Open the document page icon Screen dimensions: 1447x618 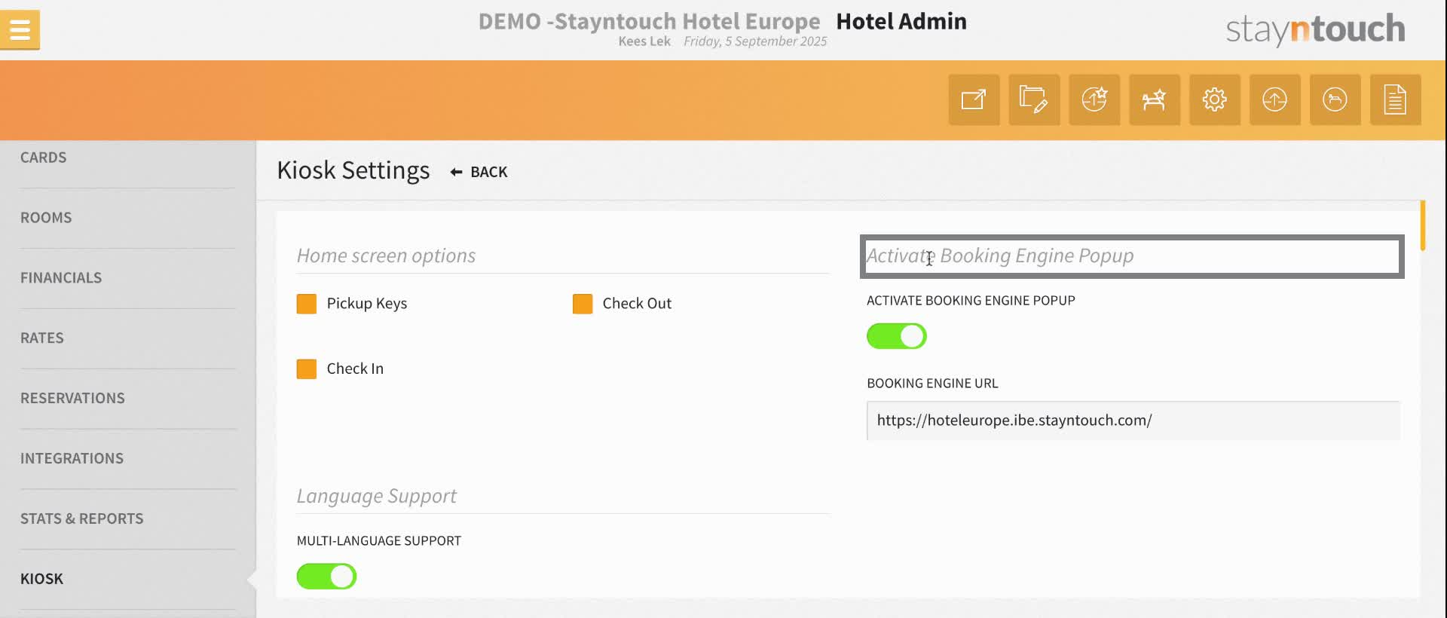coord(1396,99)
